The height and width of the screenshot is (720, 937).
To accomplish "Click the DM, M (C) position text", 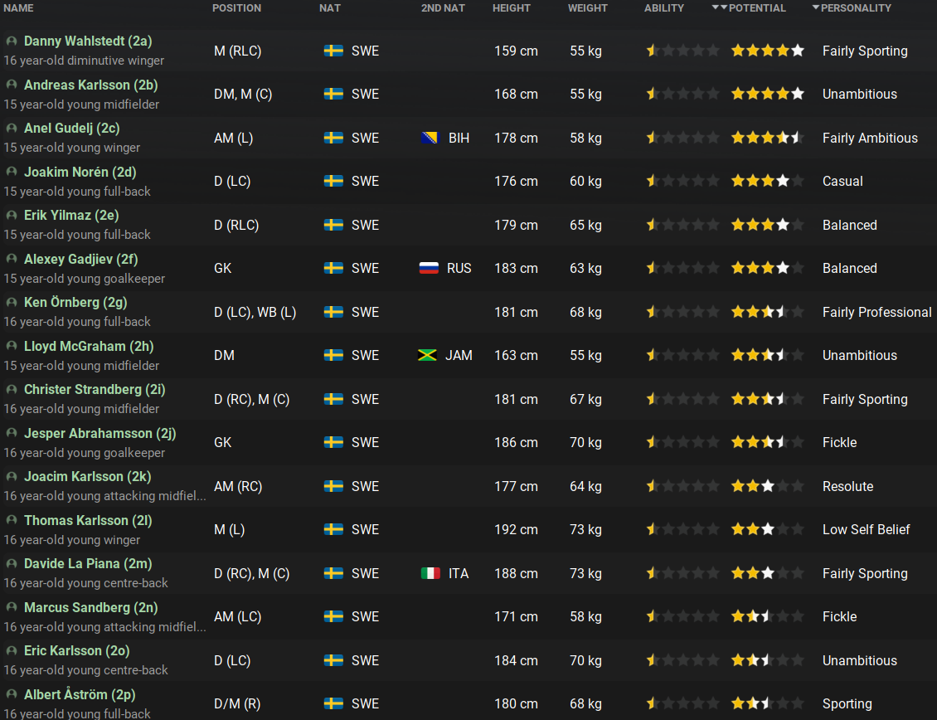I will pos(243,95).
